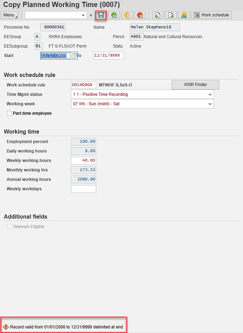Screen dimensions: 243x333
Task: Click the Work schedule rule input D01N08GN
Action: (x=84, y=85)
